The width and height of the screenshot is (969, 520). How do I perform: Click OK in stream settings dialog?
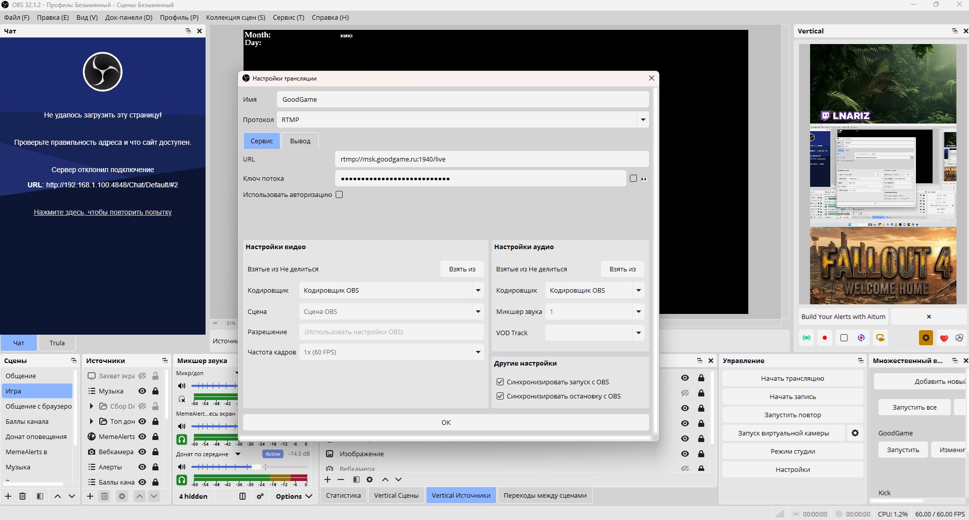[446, 422]
